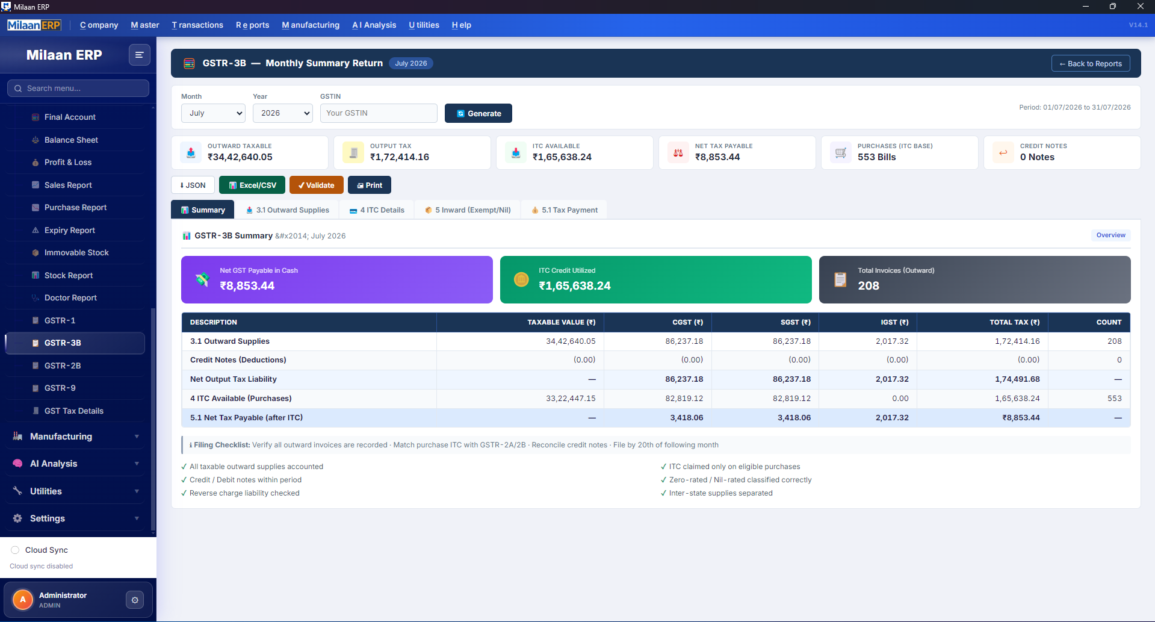Open the Master menu

[x=145, y=25]
